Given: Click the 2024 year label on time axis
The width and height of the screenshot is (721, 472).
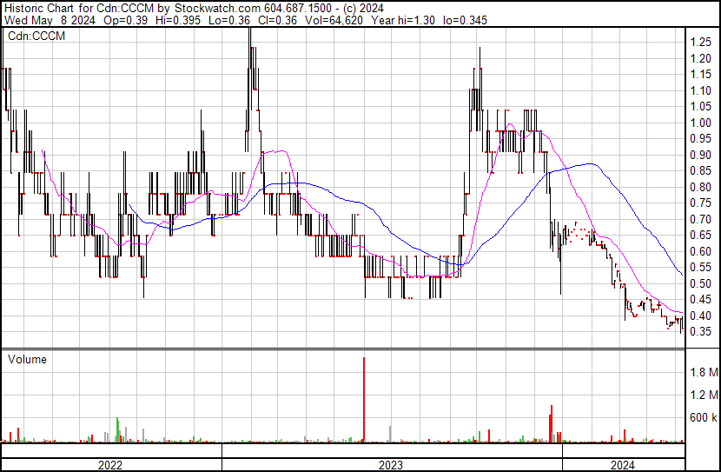Looking at the screenshot, I should point(623,465).
